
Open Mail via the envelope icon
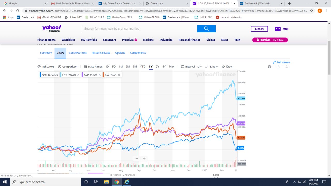[278, 29]
